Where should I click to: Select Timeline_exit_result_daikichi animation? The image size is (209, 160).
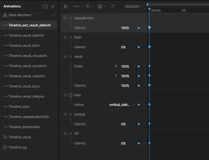(29, 25)
